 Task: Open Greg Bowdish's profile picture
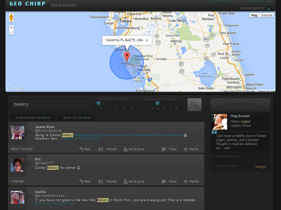click(x=220, y=122)
